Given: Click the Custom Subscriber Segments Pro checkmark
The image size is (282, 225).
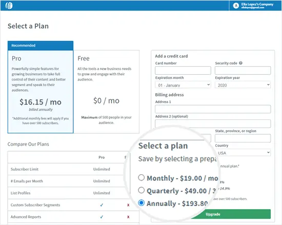Looking at the screenshot, I should (x=102, y=205).
